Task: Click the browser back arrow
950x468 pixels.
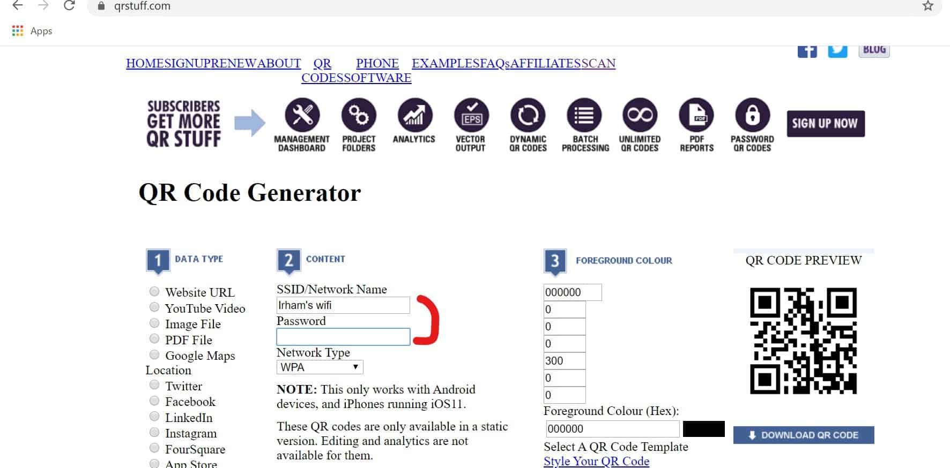Action: pos(18,6)
